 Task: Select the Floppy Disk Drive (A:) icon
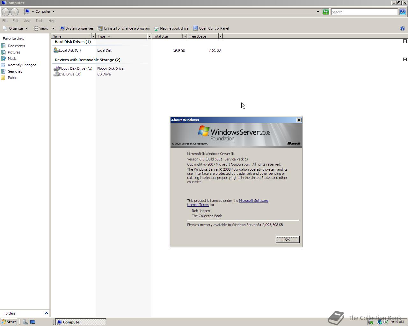56,68
